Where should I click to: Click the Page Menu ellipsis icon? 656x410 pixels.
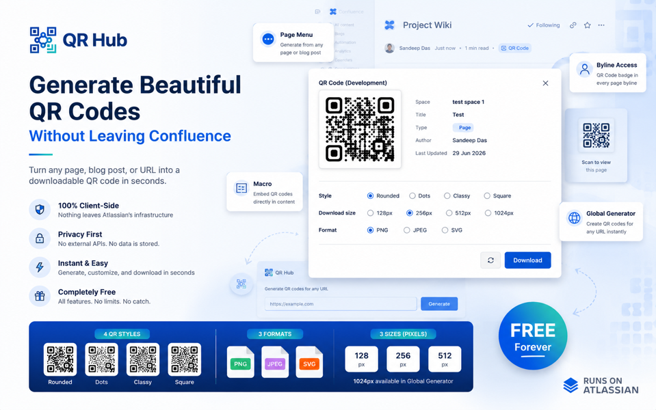coord(268,39)
